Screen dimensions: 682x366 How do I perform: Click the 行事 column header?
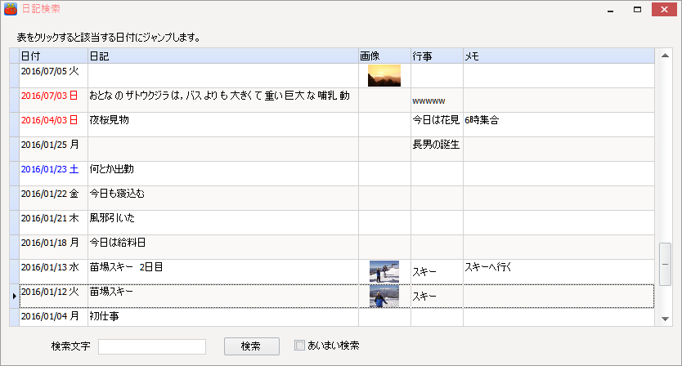pyautogui.click(x=437, y=56)
